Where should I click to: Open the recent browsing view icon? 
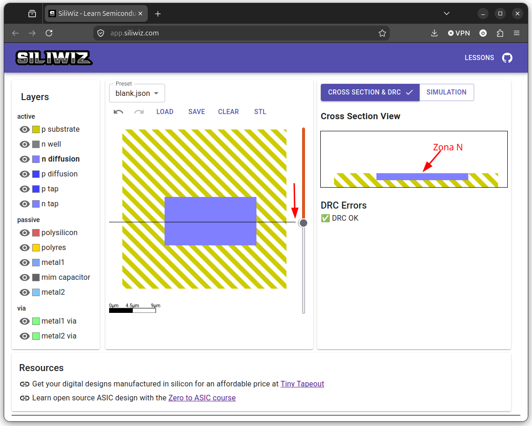point(32,14)
